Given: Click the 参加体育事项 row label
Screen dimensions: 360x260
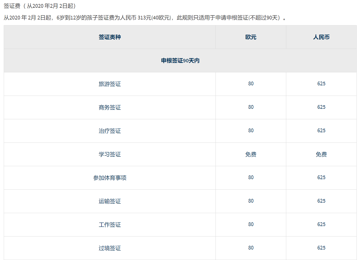Looking at the screenshot, I should click(110, 178).
